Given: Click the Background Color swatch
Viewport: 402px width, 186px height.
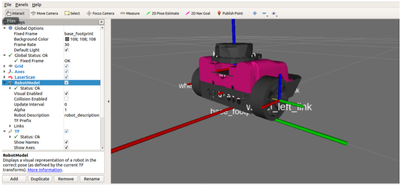Looking at the screenshot, I should [67, 39].
